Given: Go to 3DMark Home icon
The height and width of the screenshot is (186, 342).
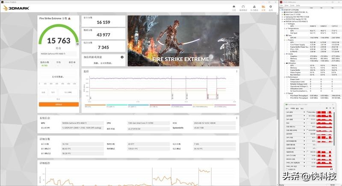Looking at the screenshot, I should (x=234, y=7).
